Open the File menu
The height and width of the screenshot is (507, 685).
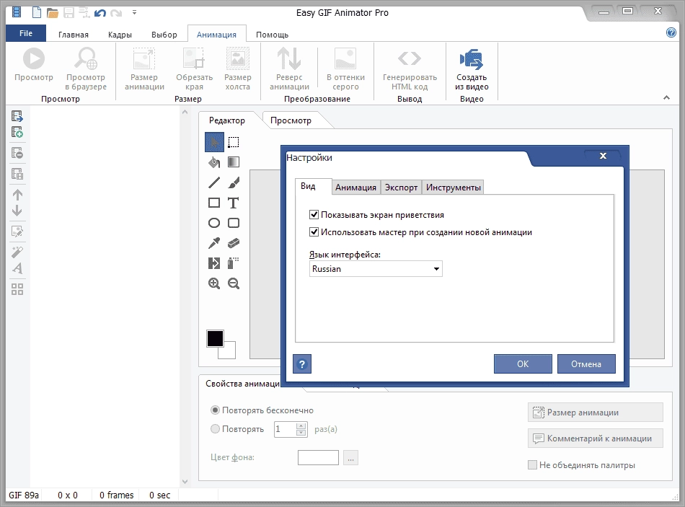click(x=26, y=33)
